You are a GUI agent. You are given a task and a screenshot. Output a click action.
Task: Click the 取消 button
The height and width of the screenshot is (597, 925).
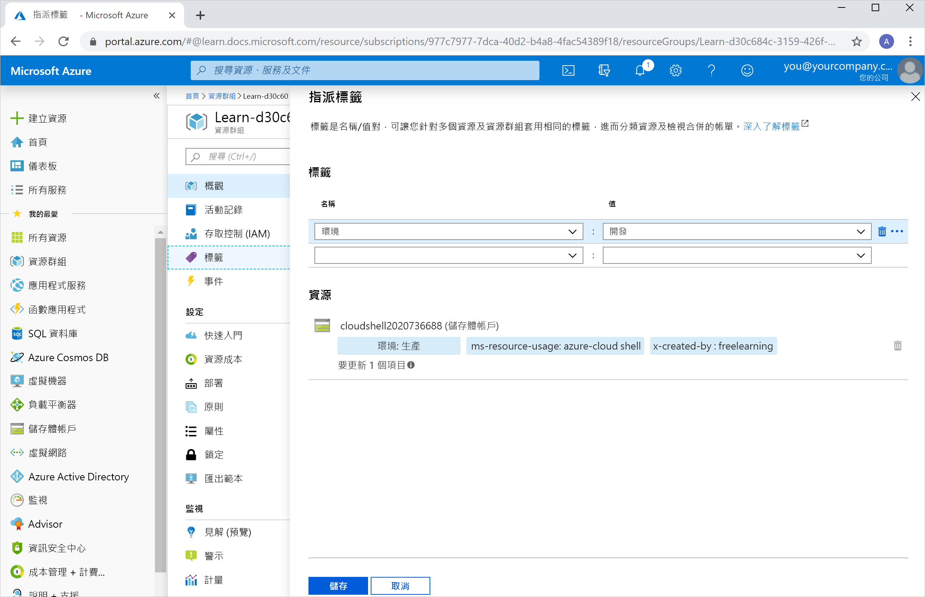click(400, 585)
